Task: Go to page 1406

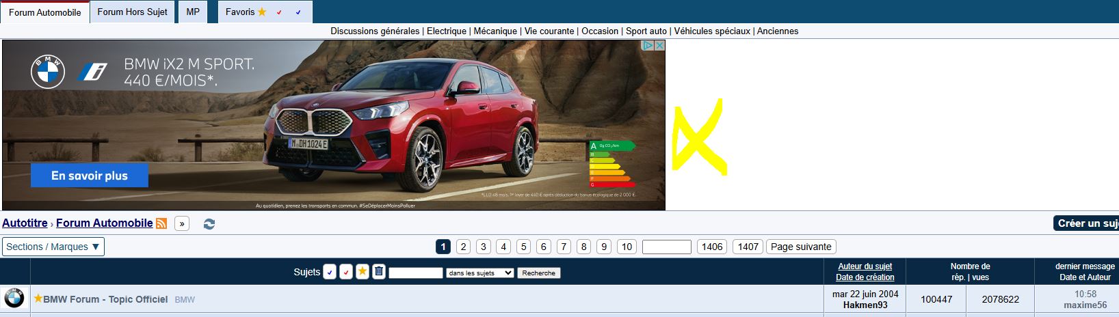Action: [x=712, y=247]
